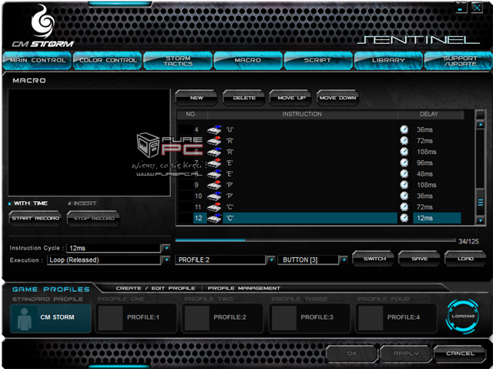Click the PROFILE:2 combo box
This screenshot has height=369, width=493.
tap(221, 260)
